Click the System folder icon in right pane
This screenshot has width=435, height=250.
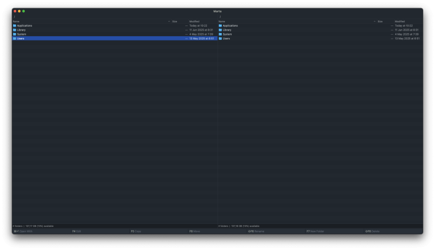pyautogui.click(x=221, y=34)
